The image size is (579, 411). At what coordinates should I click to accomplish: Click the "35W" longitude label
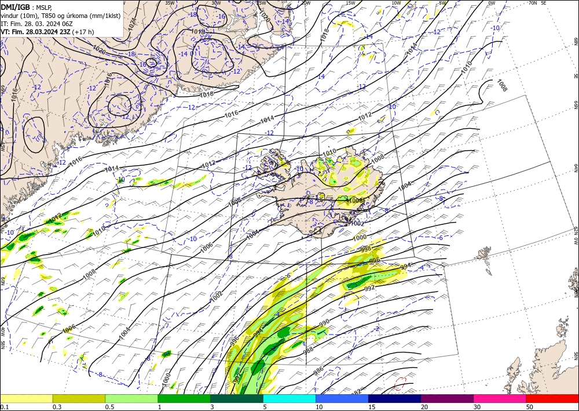pyautogui.click(x=170, y=2)
